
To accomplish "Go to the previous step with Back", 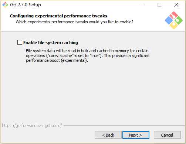I will 108,135.
